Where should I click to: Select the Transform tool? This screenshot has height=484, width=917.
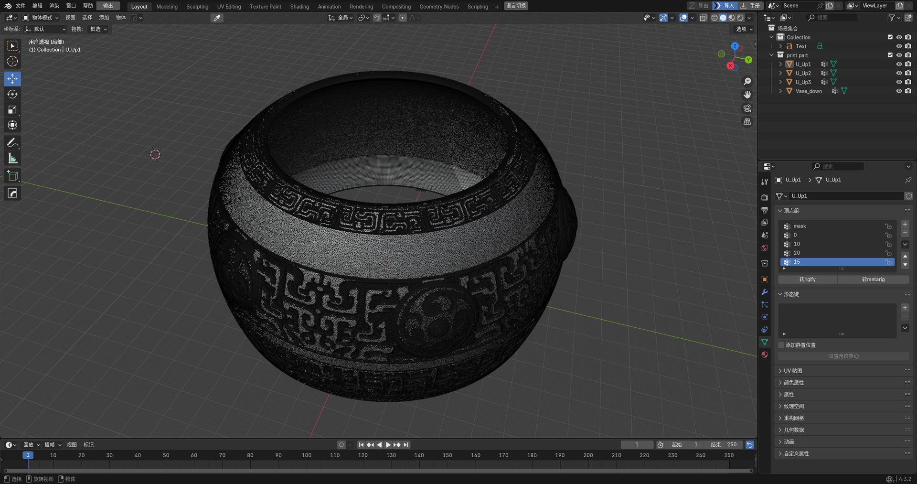pos(12,125)
